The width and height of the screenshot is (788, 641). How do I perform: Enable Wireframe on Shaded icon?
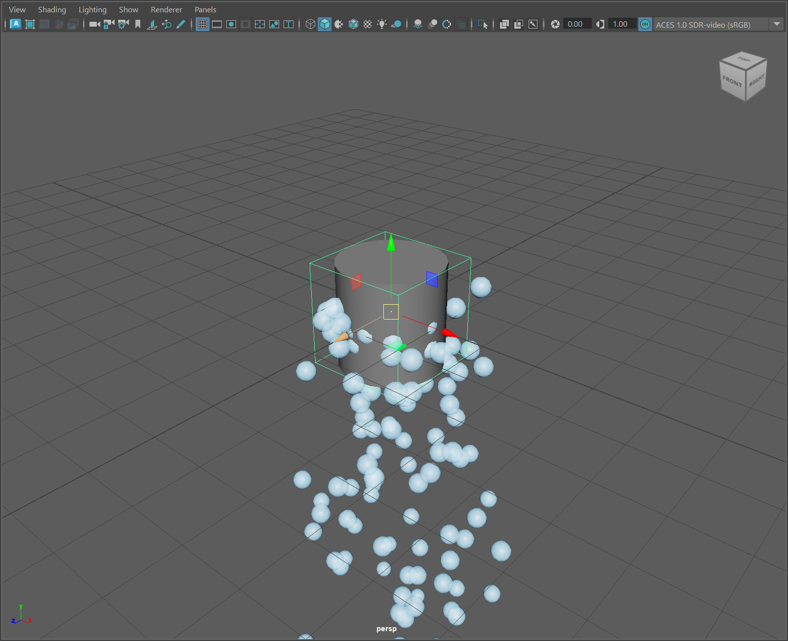[353, 24]
